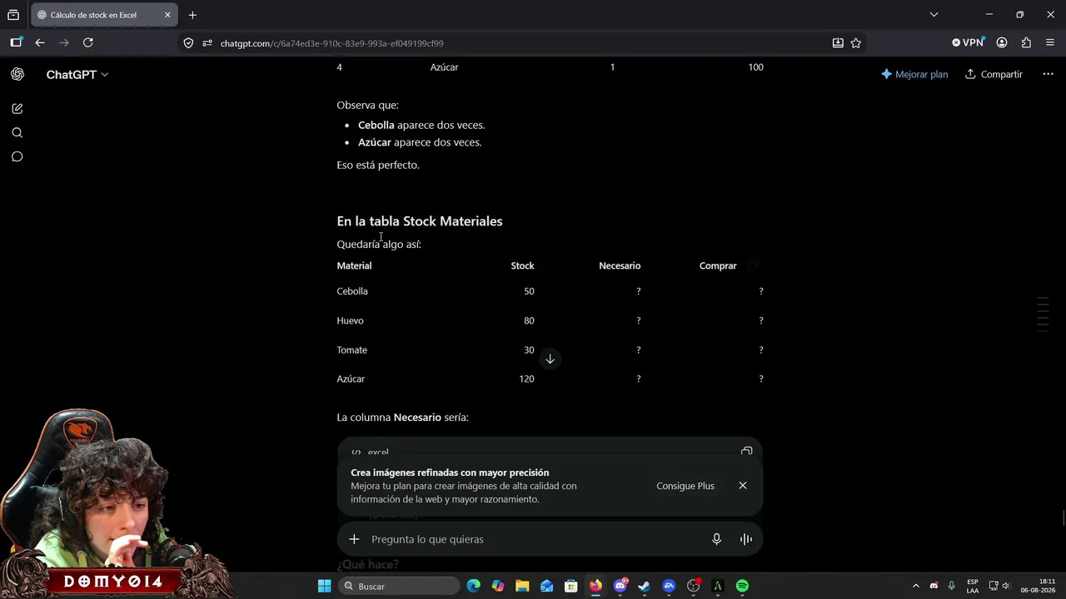The width and height of the screenshot is (1066, 599).
Task: Open the ESP LAA language indicator
Action: tap(973, 587)
